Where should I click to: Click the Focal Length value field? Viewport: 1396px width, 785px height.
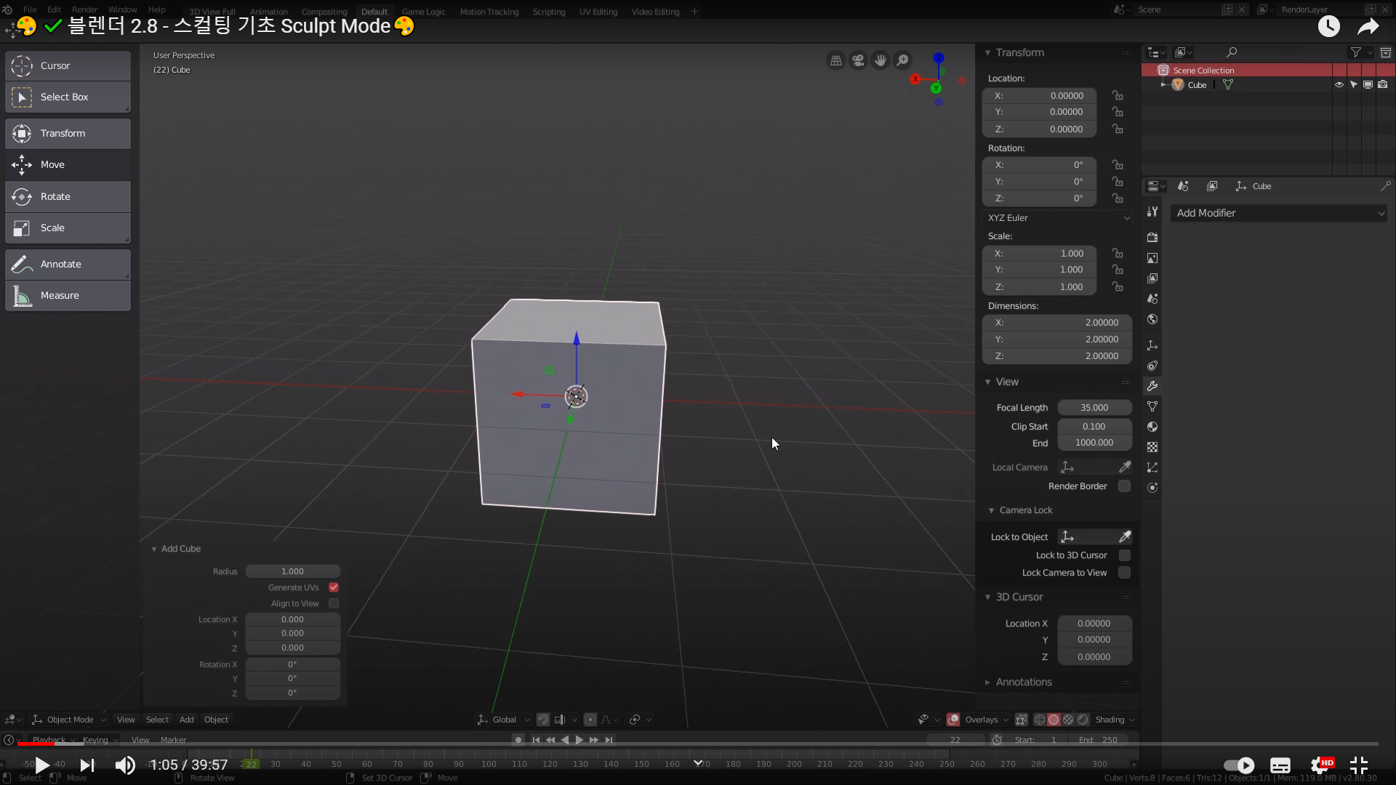(1094, 408)
